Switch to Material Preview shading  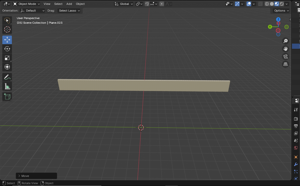277,4
